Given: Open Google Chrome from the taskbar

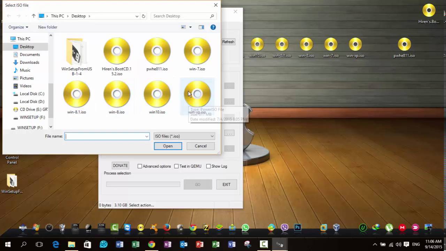Looking at the screenshot, I should point(152,244).
